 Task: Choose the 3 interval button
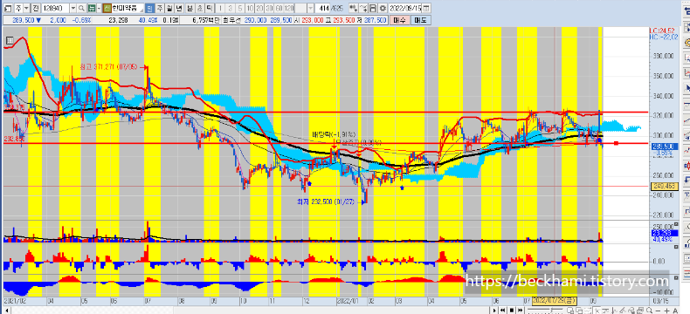tap(231, 9)
